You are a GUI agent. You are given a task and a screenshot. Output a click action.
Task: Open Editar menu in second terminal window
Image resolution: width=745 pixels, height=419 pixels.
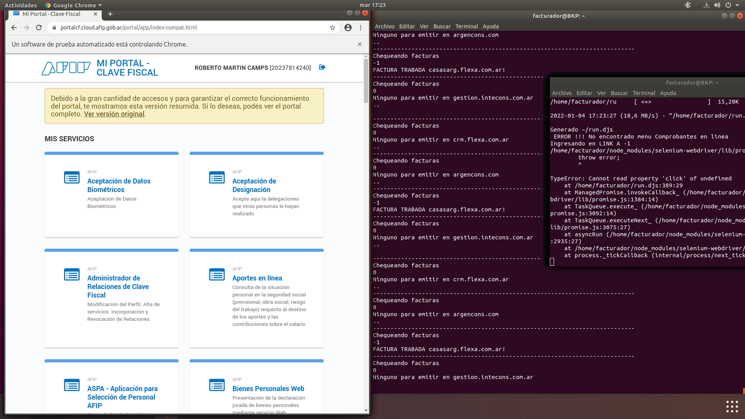[584, 93]
